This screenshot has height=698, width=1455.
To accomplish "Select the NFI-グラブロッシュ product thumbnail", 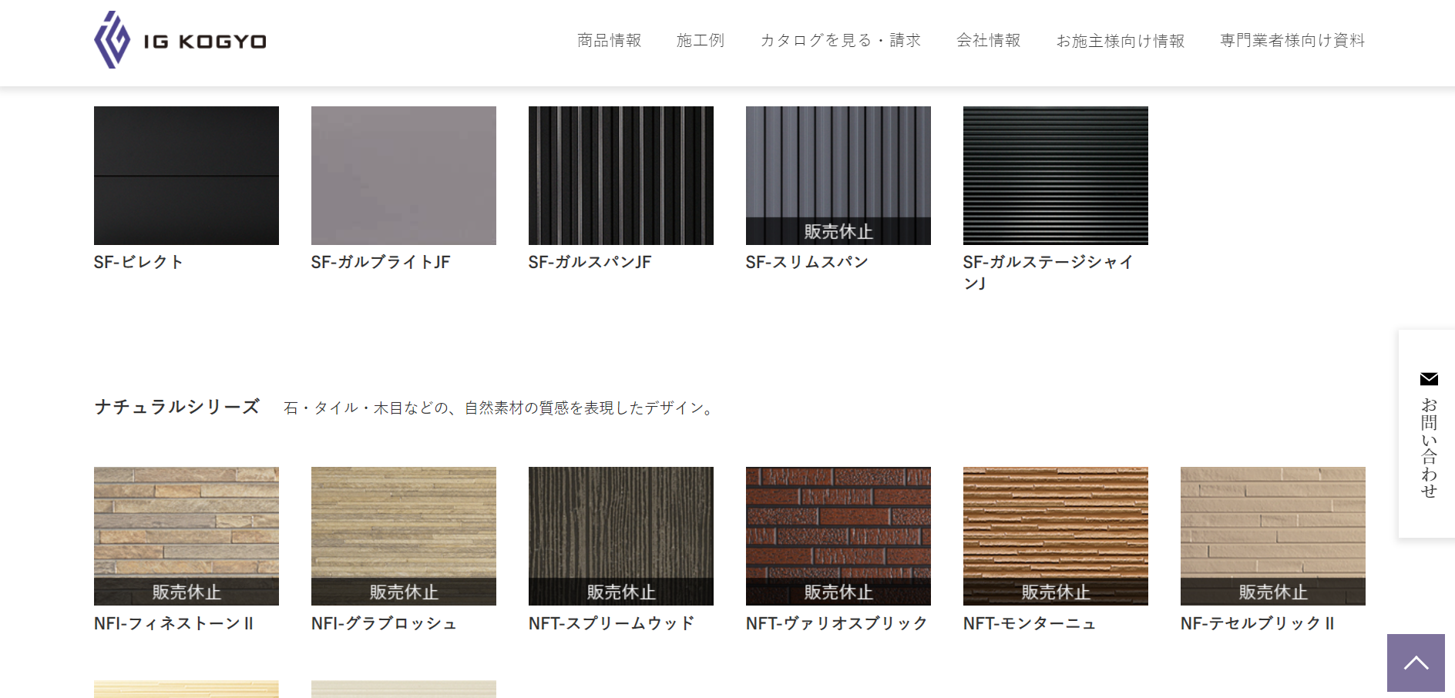I will (404, 536).
